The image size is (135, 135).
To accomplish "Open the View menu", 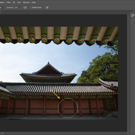I will coord(19,2).
